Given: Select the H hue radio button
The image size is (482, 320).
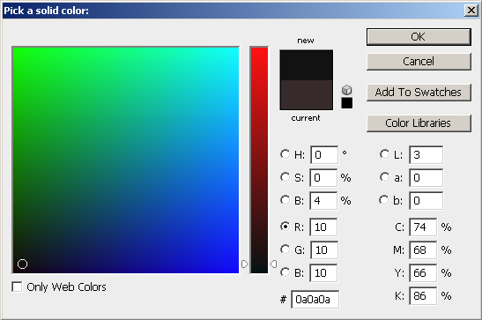Looking at the screenshot, I should pyautogui.click(x=285, y=154).
